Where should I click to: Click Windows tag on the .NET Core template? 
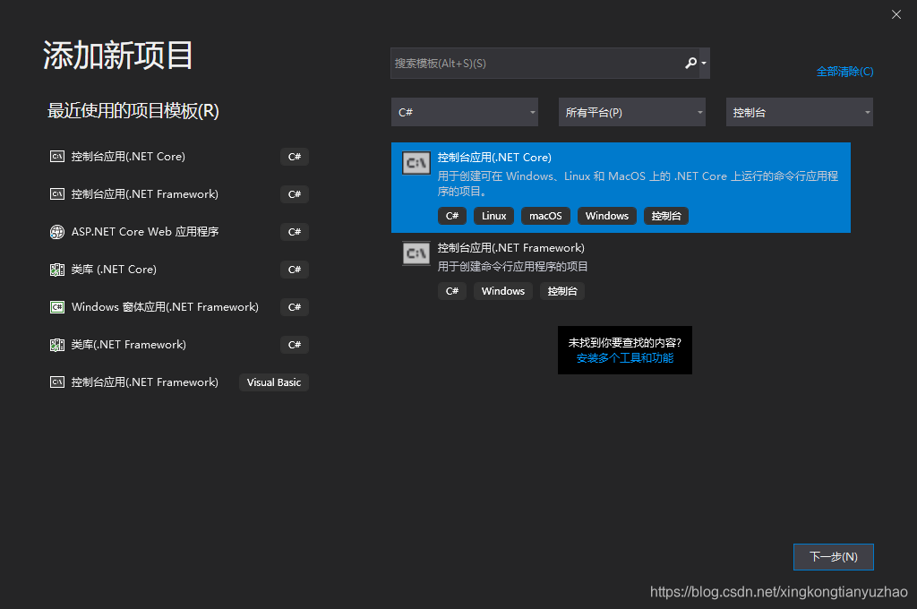click(x=606, y=216)
